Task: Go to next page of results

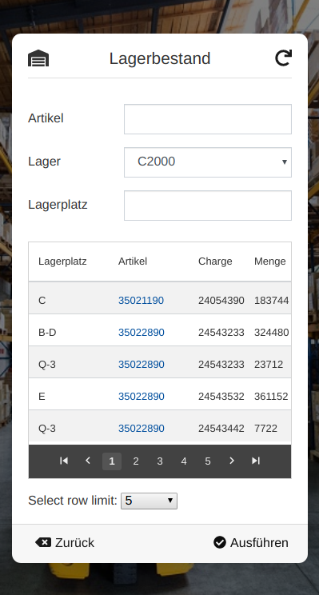Action: [232, 461]
